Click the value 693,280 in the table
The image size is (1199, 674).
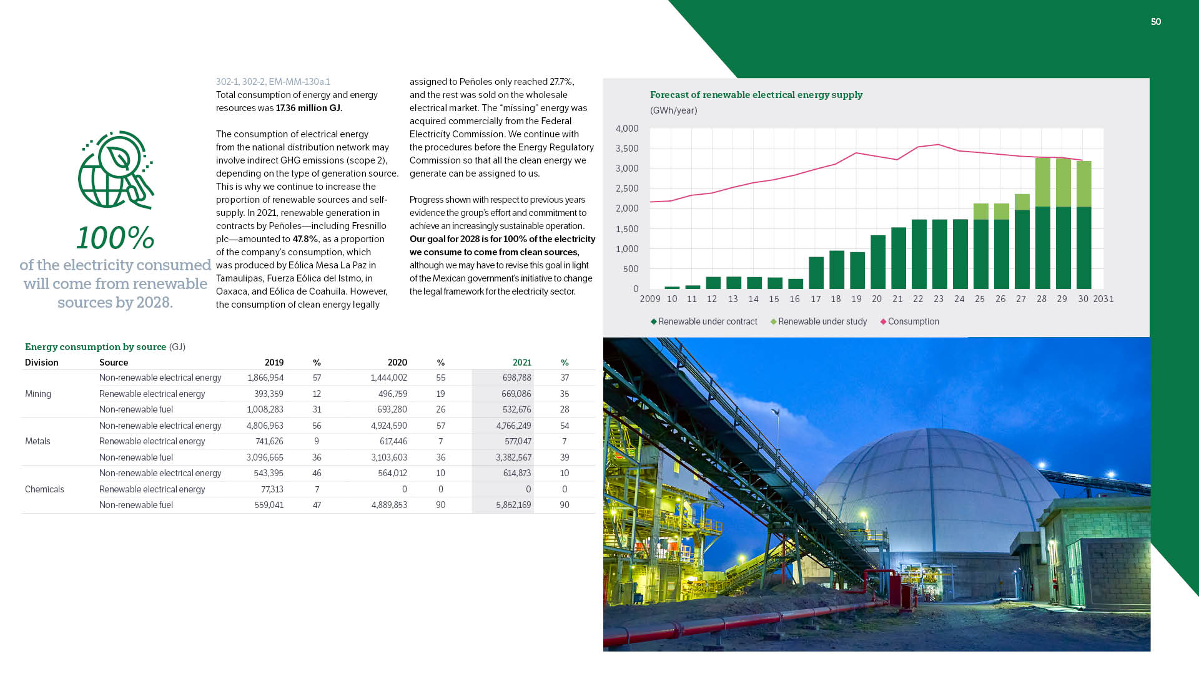(392, 409)
